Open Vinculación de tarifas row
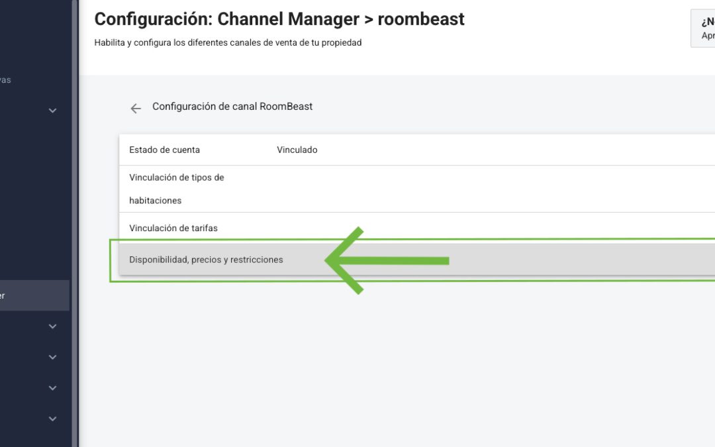This screenshot has height=447, width=715. 417,228
